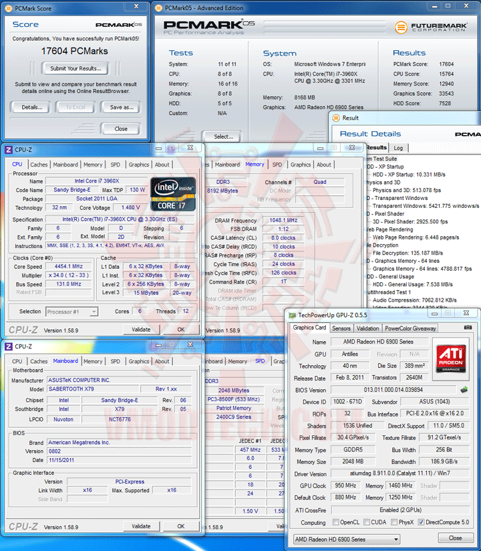Select the Physics and 3D: 513.078 fps result
This screenshot has width=481, height=551.
point(407,191)
